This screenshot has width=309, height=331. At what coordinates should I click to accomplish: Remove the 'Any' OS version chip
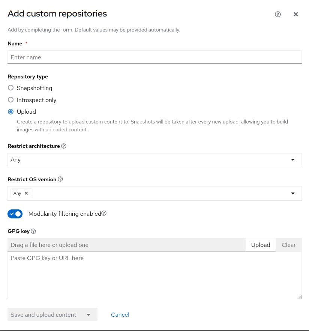(x=26, y=193)
